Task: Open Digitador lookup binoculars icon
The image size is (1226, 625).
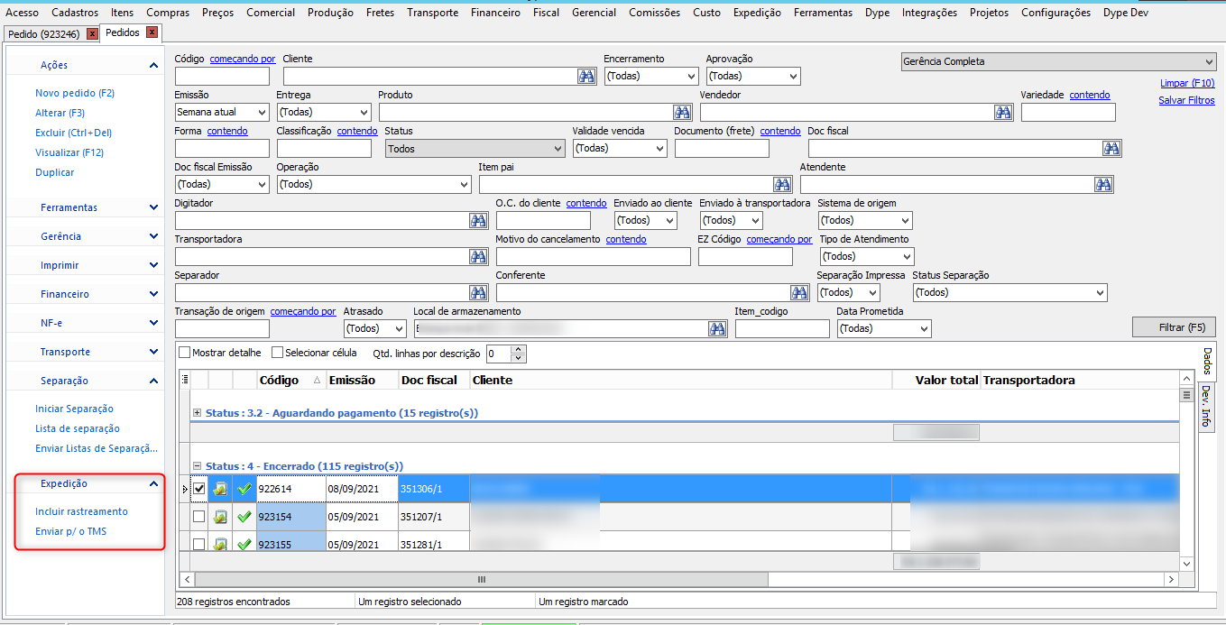Action: point(478,221)
